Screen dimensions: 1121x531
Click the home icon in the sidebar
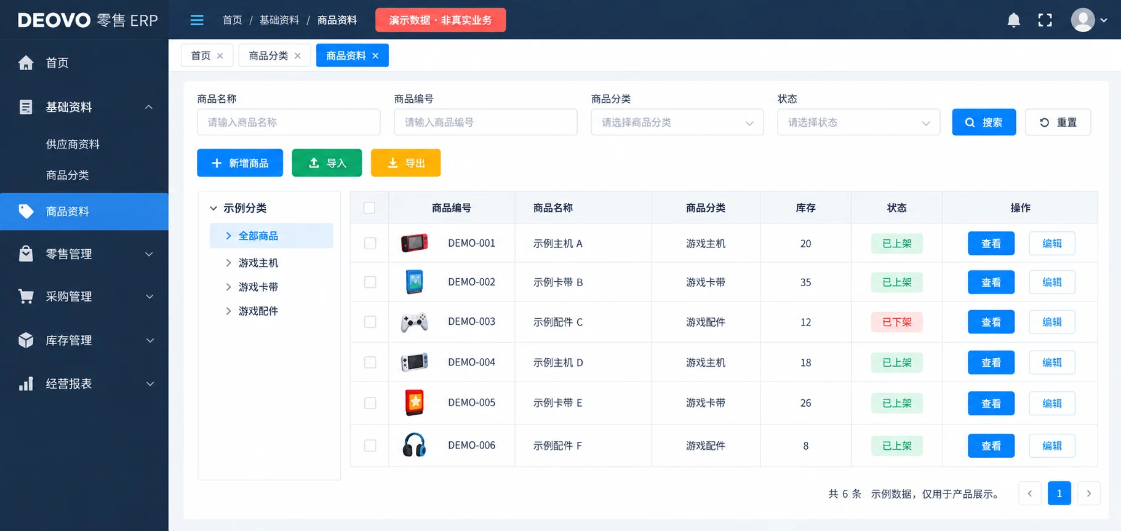tap(26, 63)
